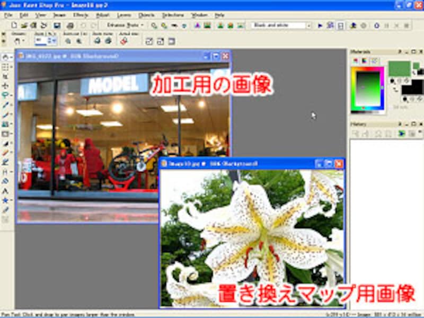Click the Redo arrow in the toolbar
The height and width of the screenshot is (318, 424).
pos(94,25)
